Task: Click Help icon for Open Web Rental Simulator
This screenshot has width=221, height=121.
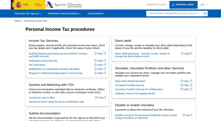Action: [182, 81]
